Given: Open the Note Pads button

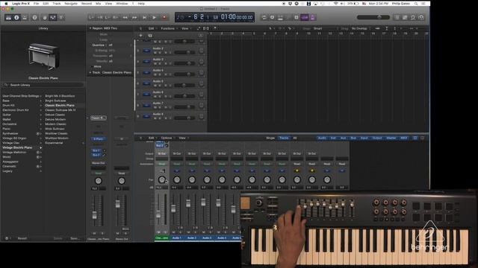Looking at the screenshot, I should [405, 18].
